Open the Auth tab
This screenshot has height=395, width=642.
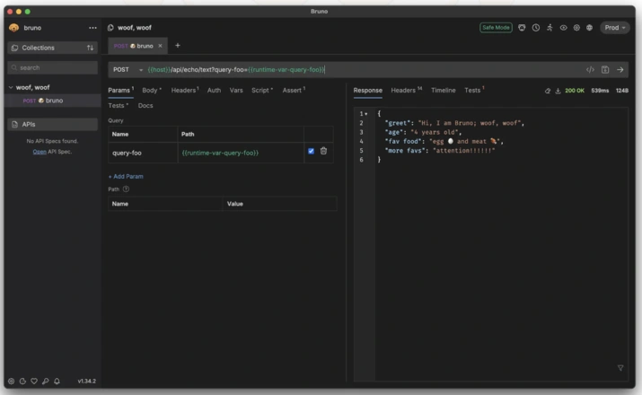click(214, 91)
